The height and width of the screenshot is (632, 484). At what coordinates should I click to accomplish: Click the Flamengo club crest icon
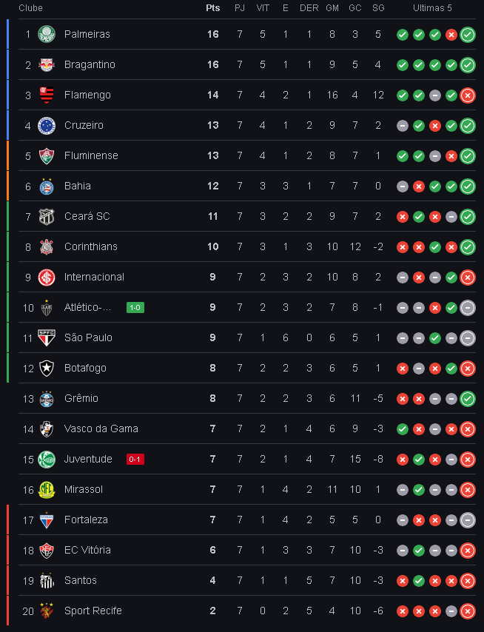pyautogui.click(x=47, y=95)
